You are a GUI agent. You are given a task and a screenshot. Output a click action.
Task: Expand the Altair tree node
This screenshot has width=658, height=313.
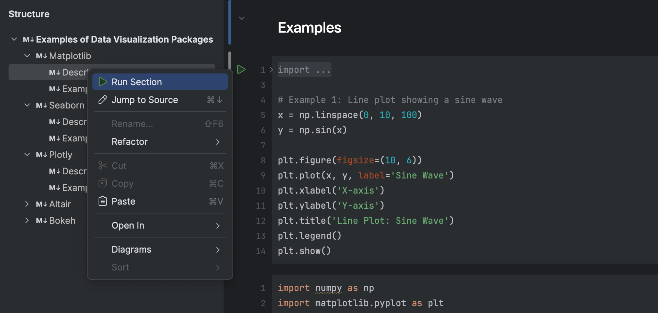coord(27,204)
